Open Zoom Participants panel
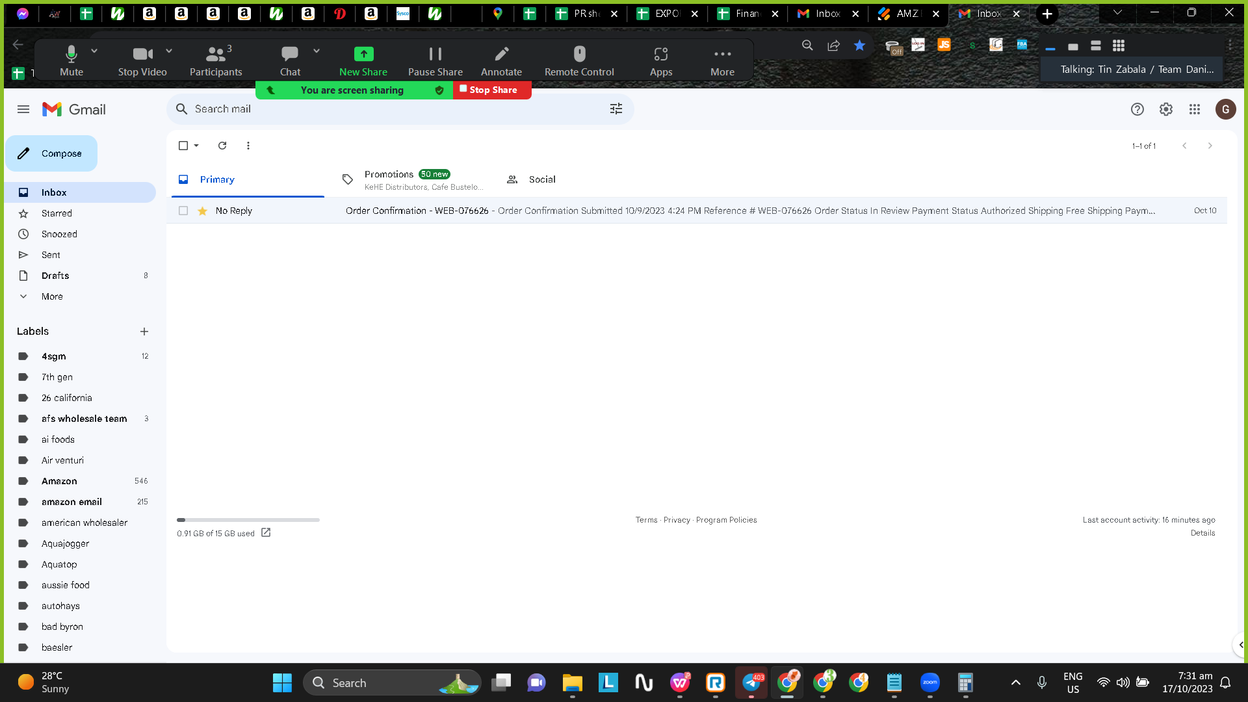This screenshot has width=1248, height=702. pyautogui.click(x=216, y=61)
